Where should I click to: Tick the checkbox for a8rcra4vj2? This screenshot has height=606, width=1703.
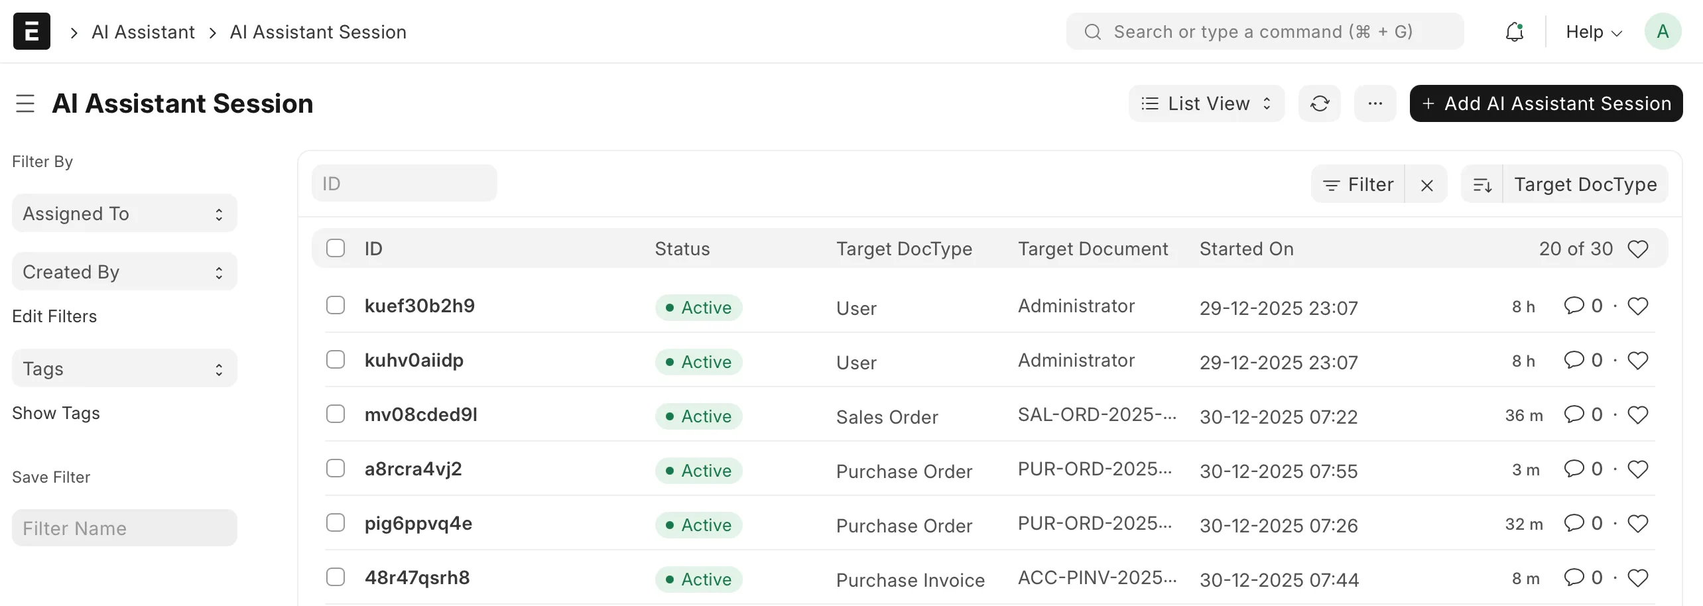click(x=336, y=469)
